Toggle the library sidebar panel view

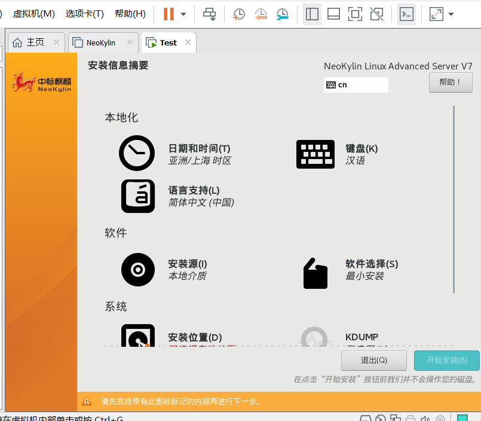point(311,13)
